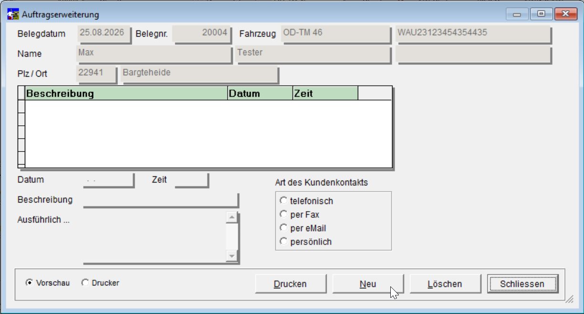Click the Plz field showing 22941

point(96,74)
